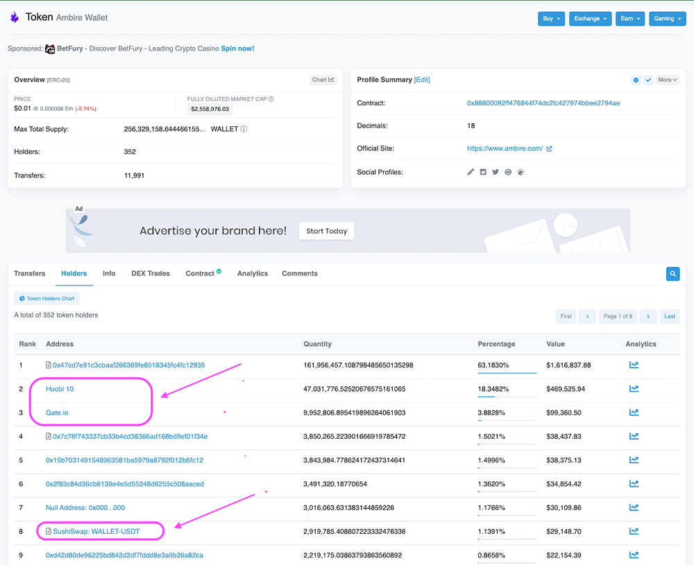This screenshot has width=694, height=565.
Task: Click the external-link icon beside ambire.com
Action: tap(549, 148)
